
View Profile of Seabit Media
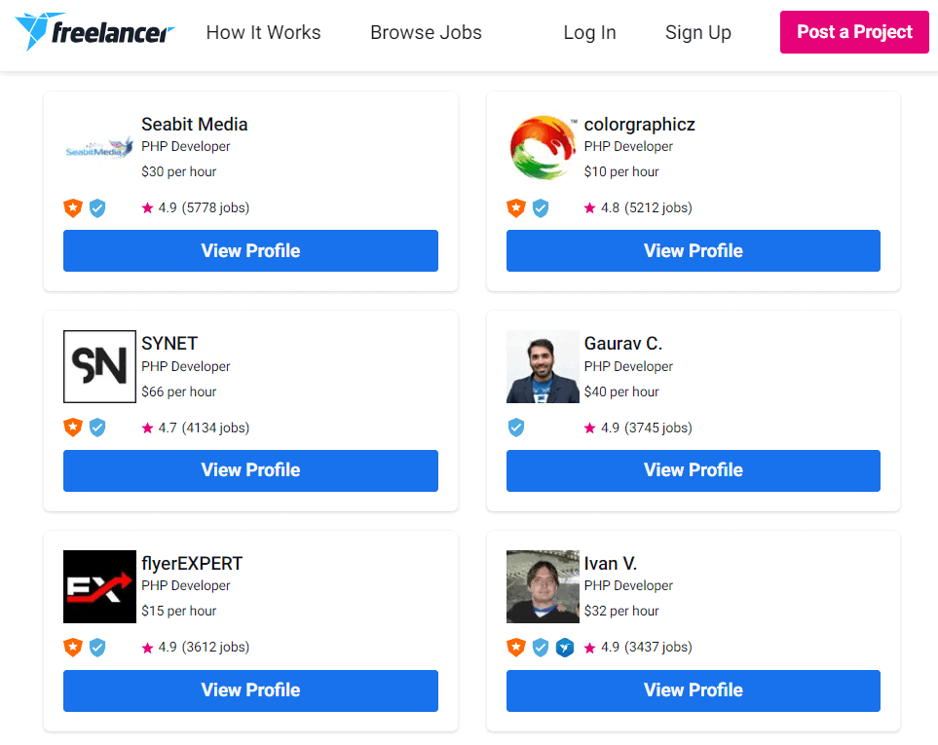[250, 250]
